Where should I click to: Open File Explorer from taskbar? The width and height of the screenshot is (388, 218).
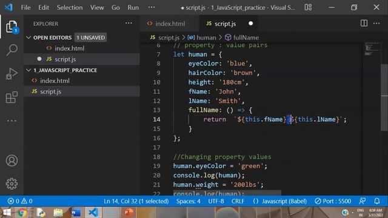point(58,213)
